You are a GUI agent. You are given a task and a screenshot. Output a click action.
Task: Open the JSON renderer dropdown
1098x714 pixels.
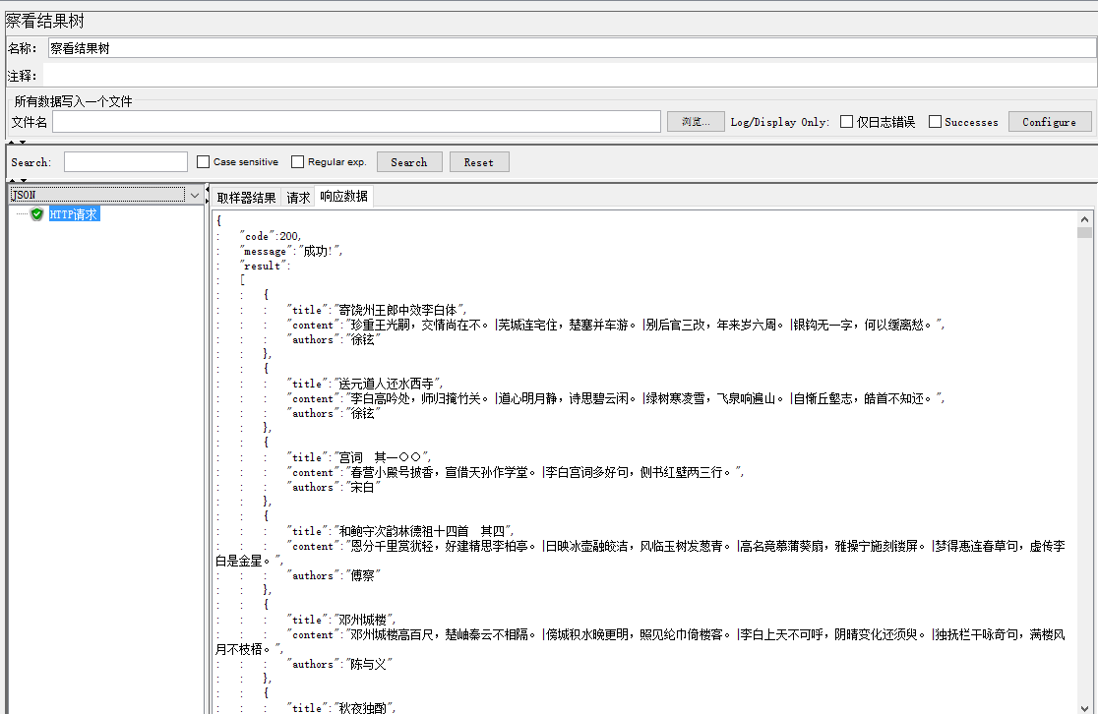coord(195,196)
